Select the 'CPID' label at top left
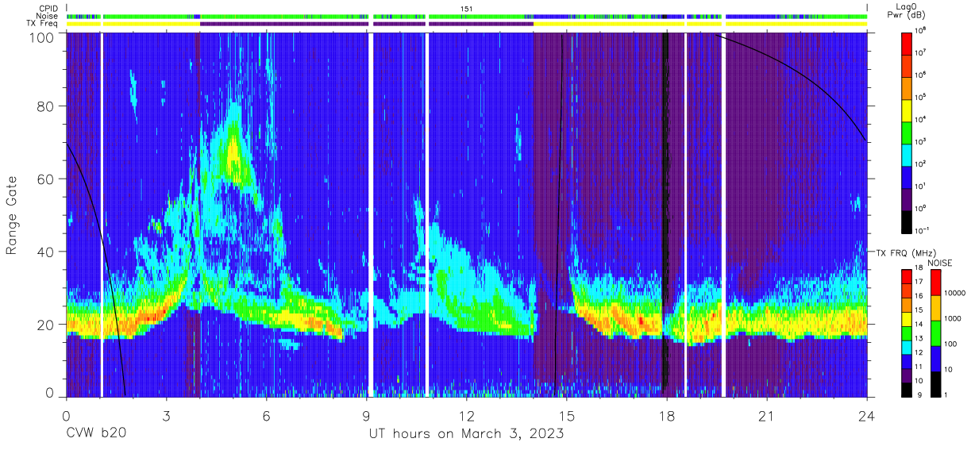Viewport: 975px width, 450px height. [49, 8]
